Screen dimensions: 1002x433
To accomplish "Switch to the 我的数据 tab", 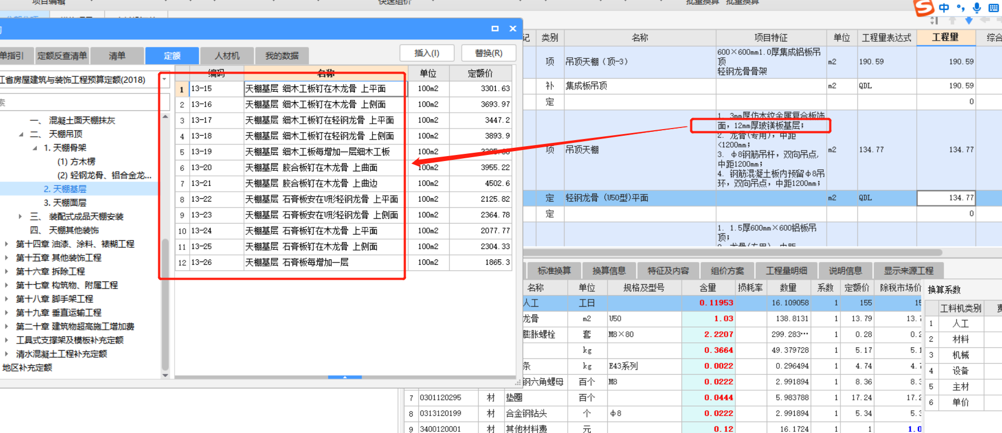I will 282,55.
